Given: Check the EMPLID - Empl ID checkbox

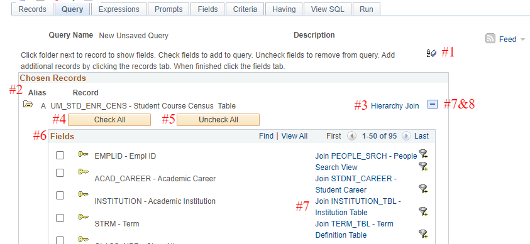Looking at the screenshot, I should pyautogui.click(x=60, y=156).
